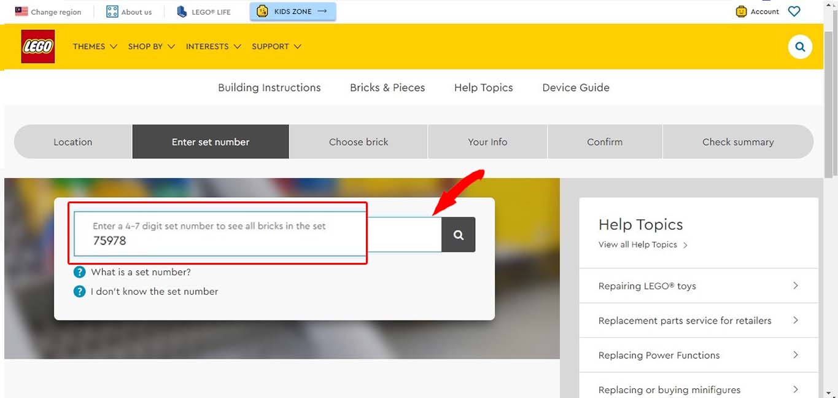Select the Enter set number step
The image size is (838, 398).
tap(211, 142)
